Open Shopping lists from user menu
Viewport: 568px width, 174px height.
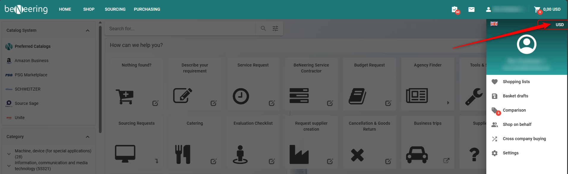pyautogui.click(x=516, y=82)
